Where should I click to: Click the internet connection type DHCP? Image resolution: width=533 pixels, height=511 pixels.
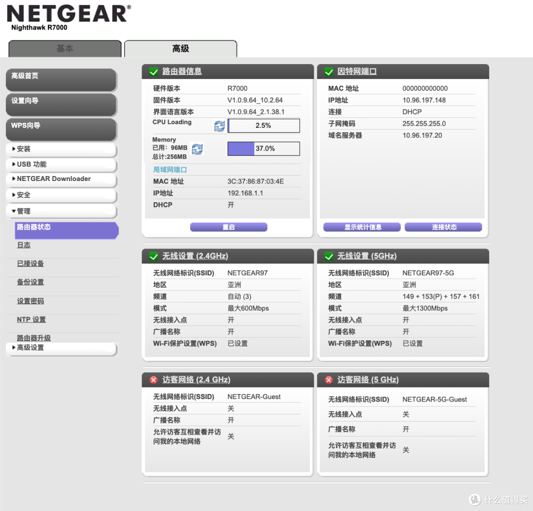(x=412, y=112)
